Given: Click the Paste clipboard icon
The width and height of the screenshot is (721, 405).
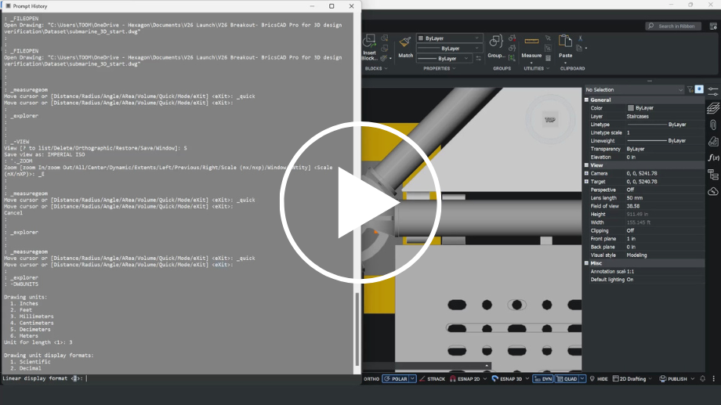Looking at the screenshot, I should [565, 42].
